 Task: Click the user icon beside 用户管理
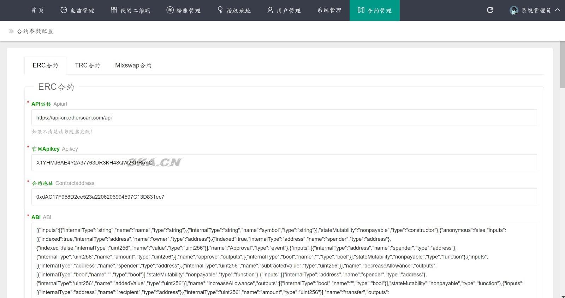point(270,10)
